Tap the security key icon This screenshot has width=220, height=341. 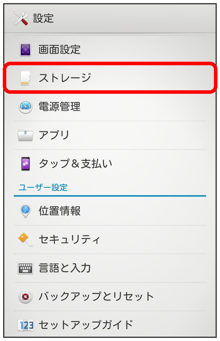25,239
